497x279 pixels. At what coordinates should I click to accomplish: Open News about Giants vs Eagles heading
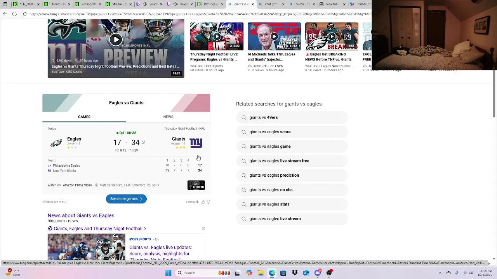tap(81, 215)
